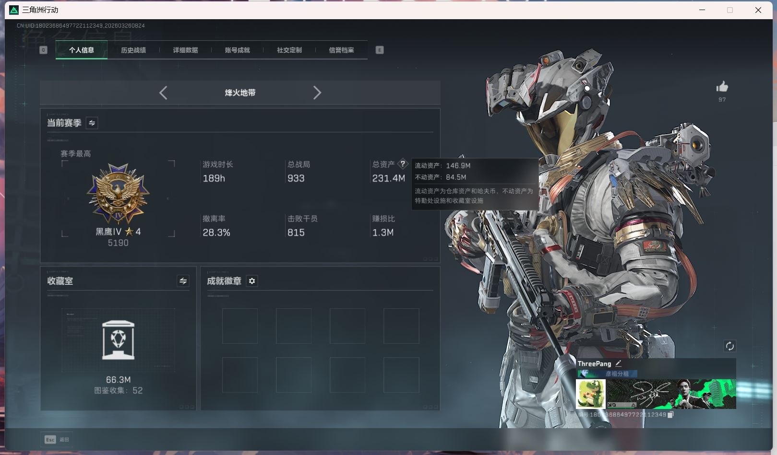777x455 pixels.
Task: Switch to previous mode with left arrow
Action: pyautogui.click(x=163, y=93)
